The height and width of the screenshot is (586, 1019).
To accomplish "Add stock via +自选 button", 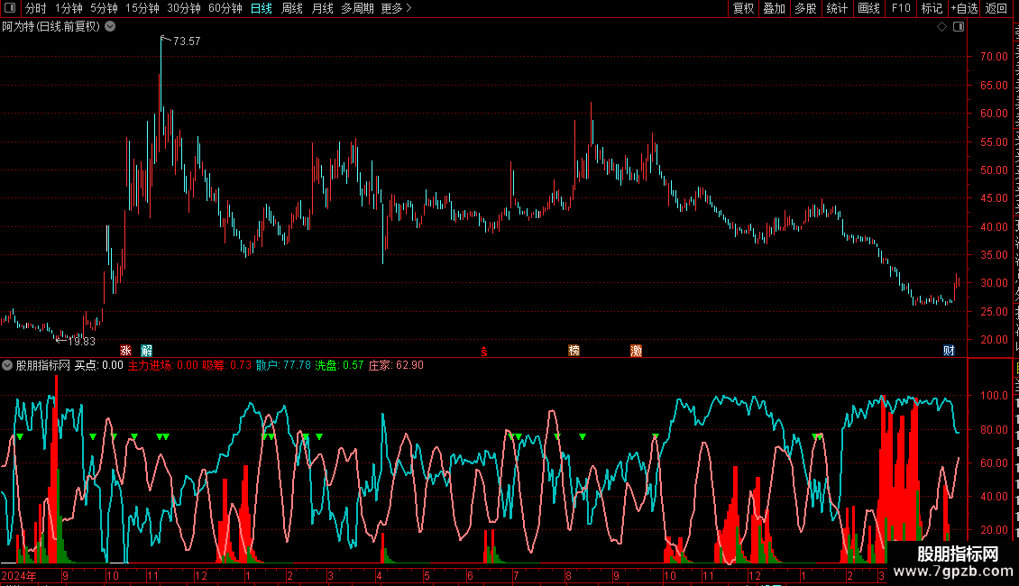I will click(964, 8).
